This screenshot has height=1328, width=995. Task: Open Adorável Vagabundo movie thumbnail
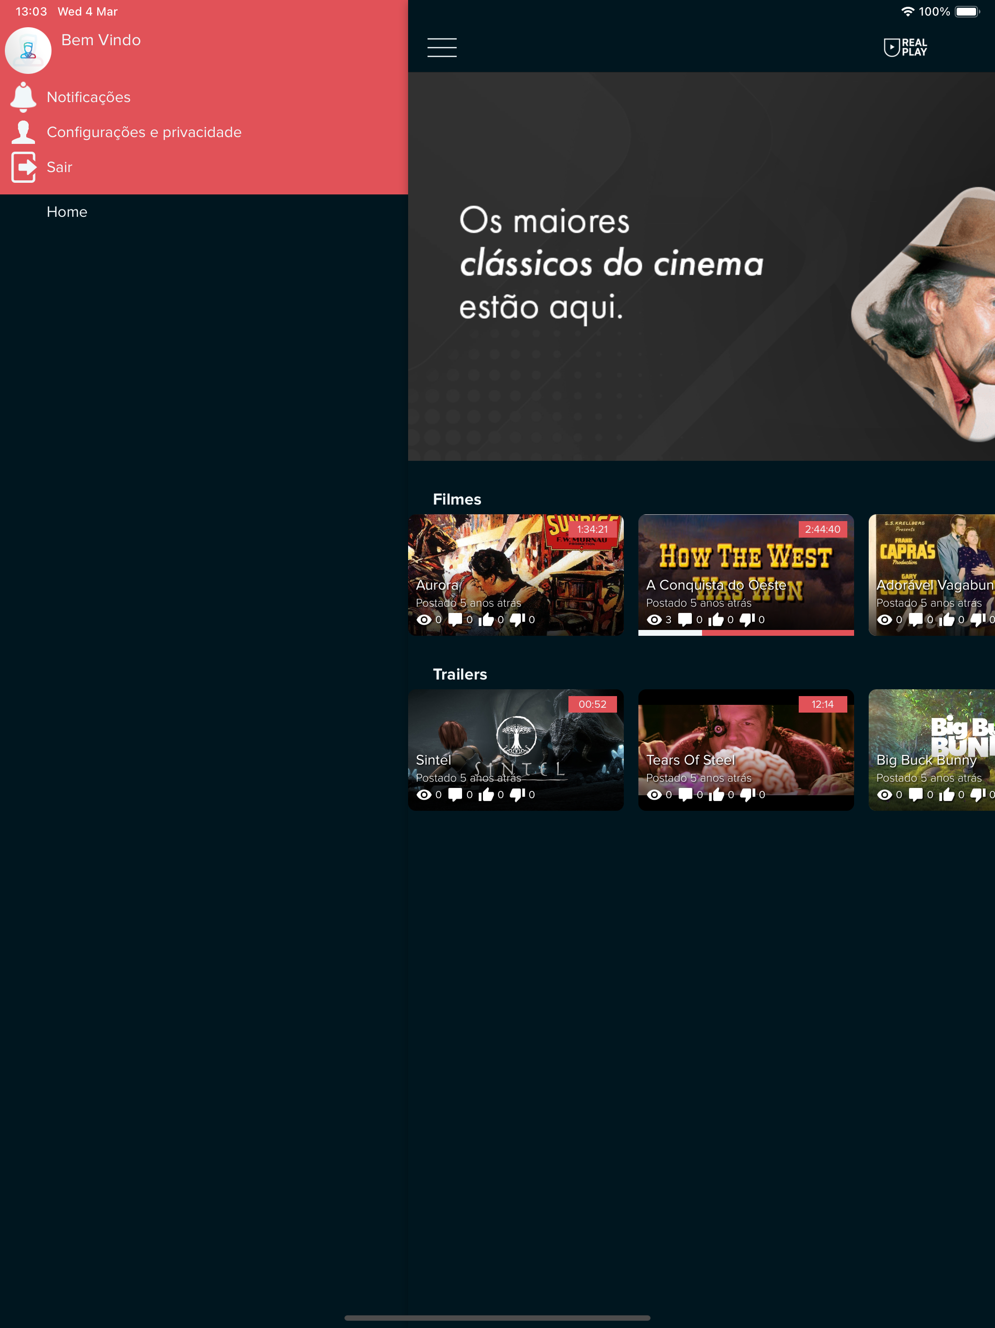point(931,575)
